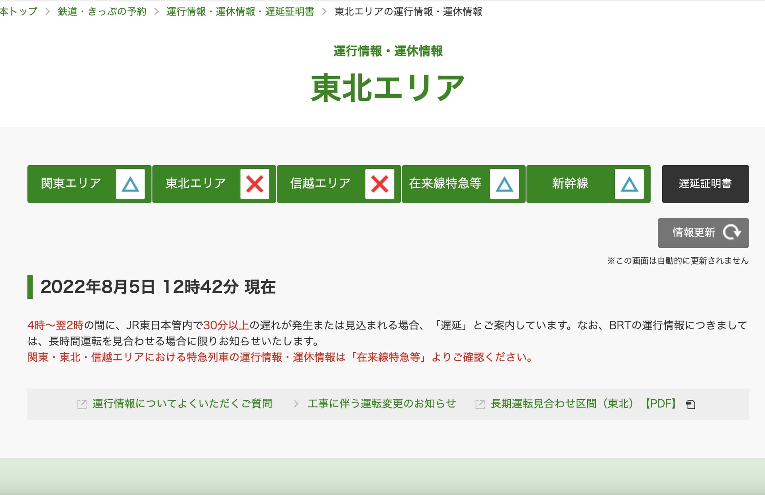Click the external-link icon before 運行情報についてよくいただくご質問

pos(82,404)
